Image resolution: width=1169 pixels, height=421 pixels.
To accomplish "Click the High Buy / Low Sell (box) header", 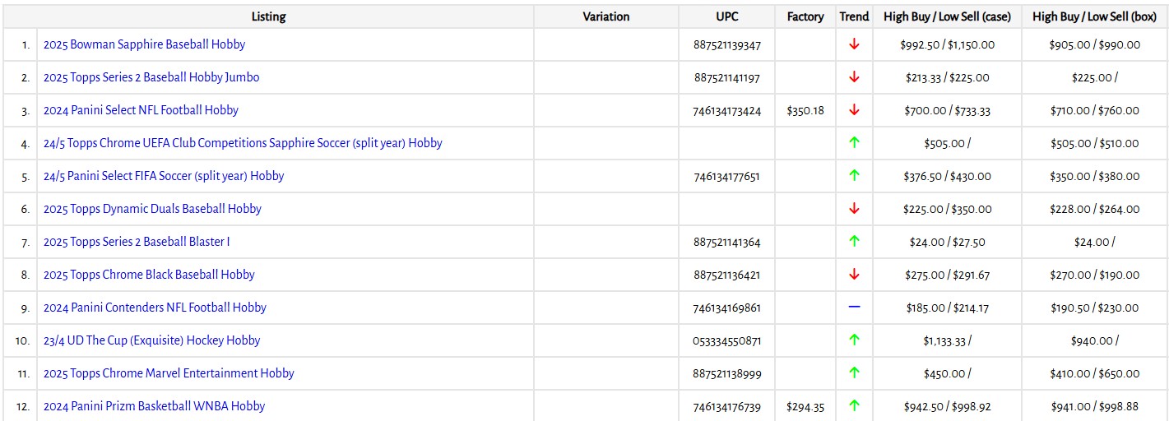I will click(1095, 16).
